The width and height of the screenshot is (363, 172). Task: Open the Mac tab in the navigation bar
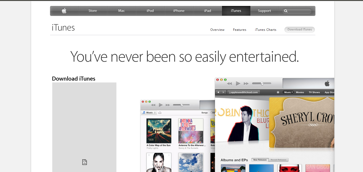(122, 11)
